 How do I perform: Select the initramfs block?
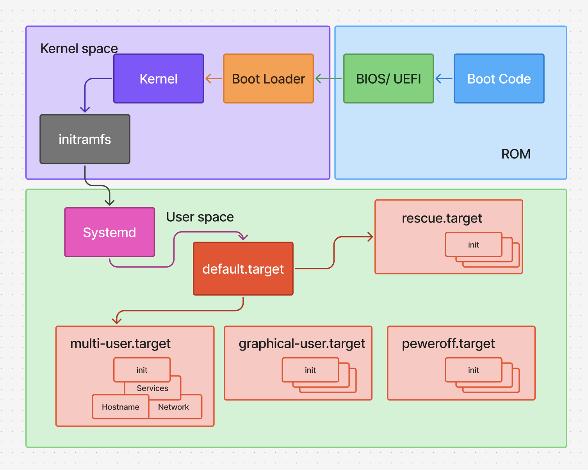tap(85, 139)
